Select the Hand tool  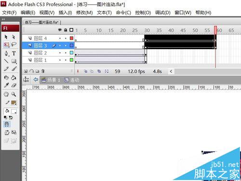[6, 94]
